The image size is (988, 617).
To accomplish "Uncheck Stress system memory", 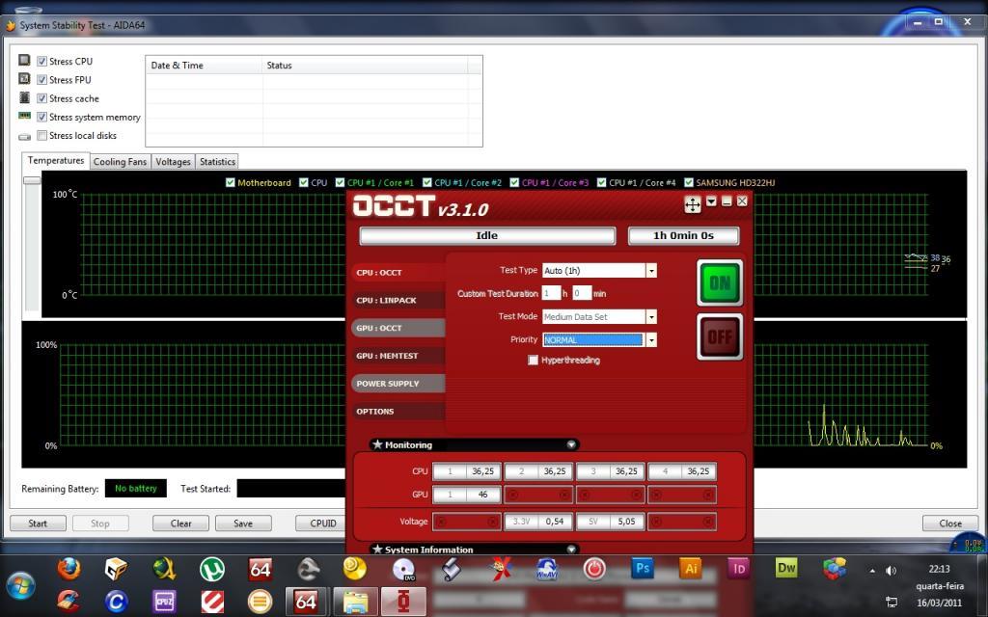I will point(41,117).
